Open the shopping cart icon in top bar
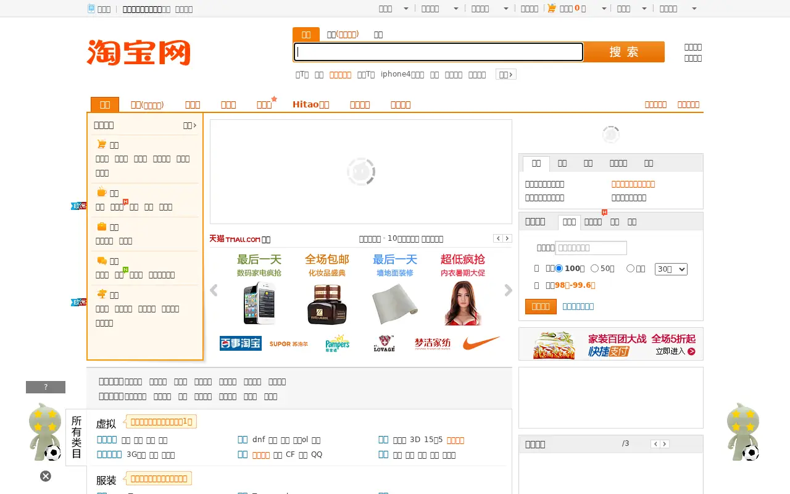 [552, 8]
